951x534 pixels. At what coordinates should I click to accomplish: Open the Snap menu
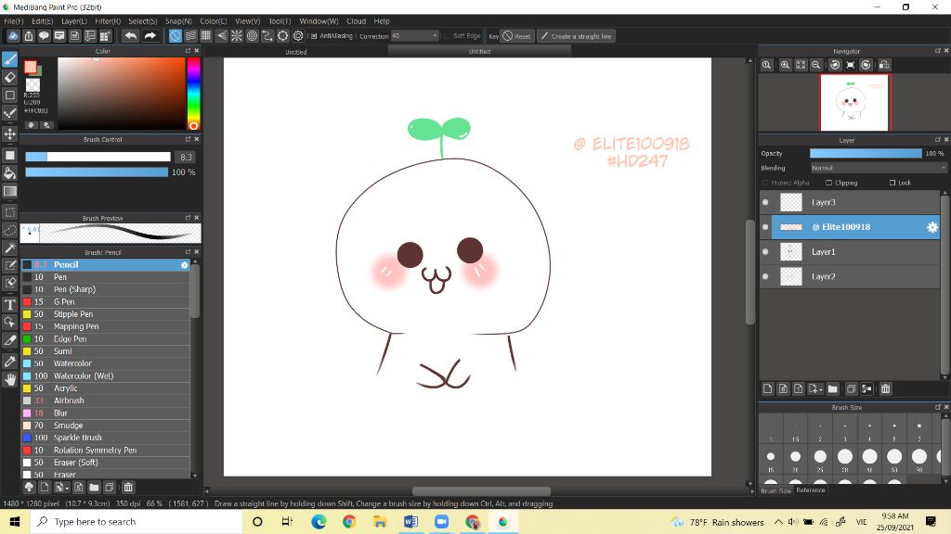[x=178, y=21]
